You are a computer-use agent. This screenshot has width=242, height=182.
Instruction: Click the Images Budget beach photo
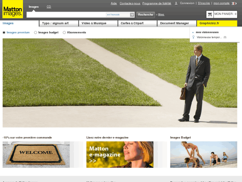click(204, 154)
